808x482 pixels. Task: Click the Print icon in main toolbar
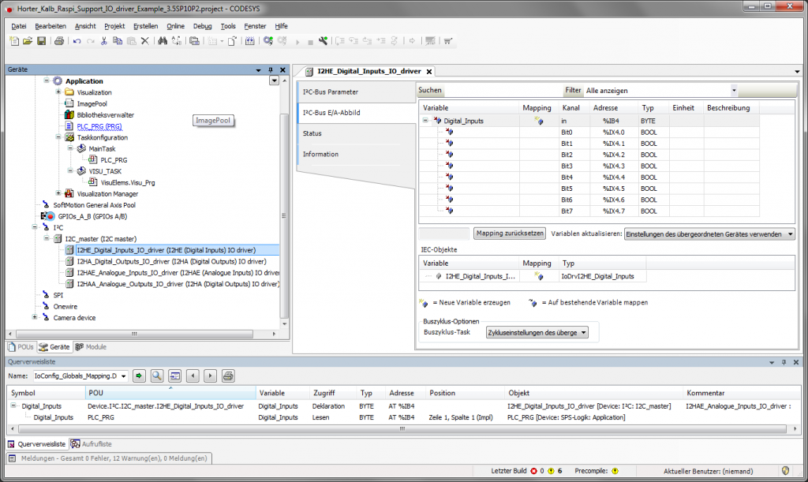pyautogui.click(x=59, y=41)
